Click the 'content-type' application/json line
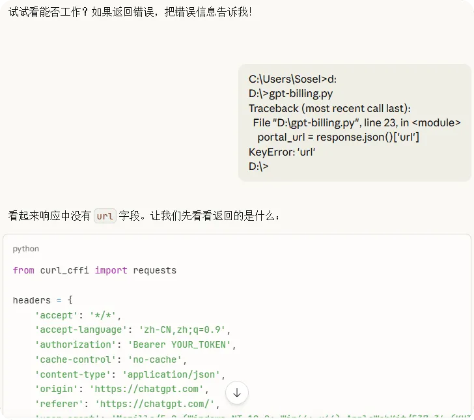 130,374
